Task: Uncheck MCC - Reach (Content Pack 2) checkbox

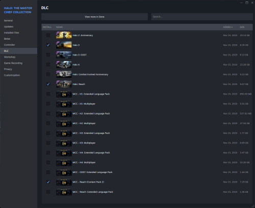Action: (48, 182)
